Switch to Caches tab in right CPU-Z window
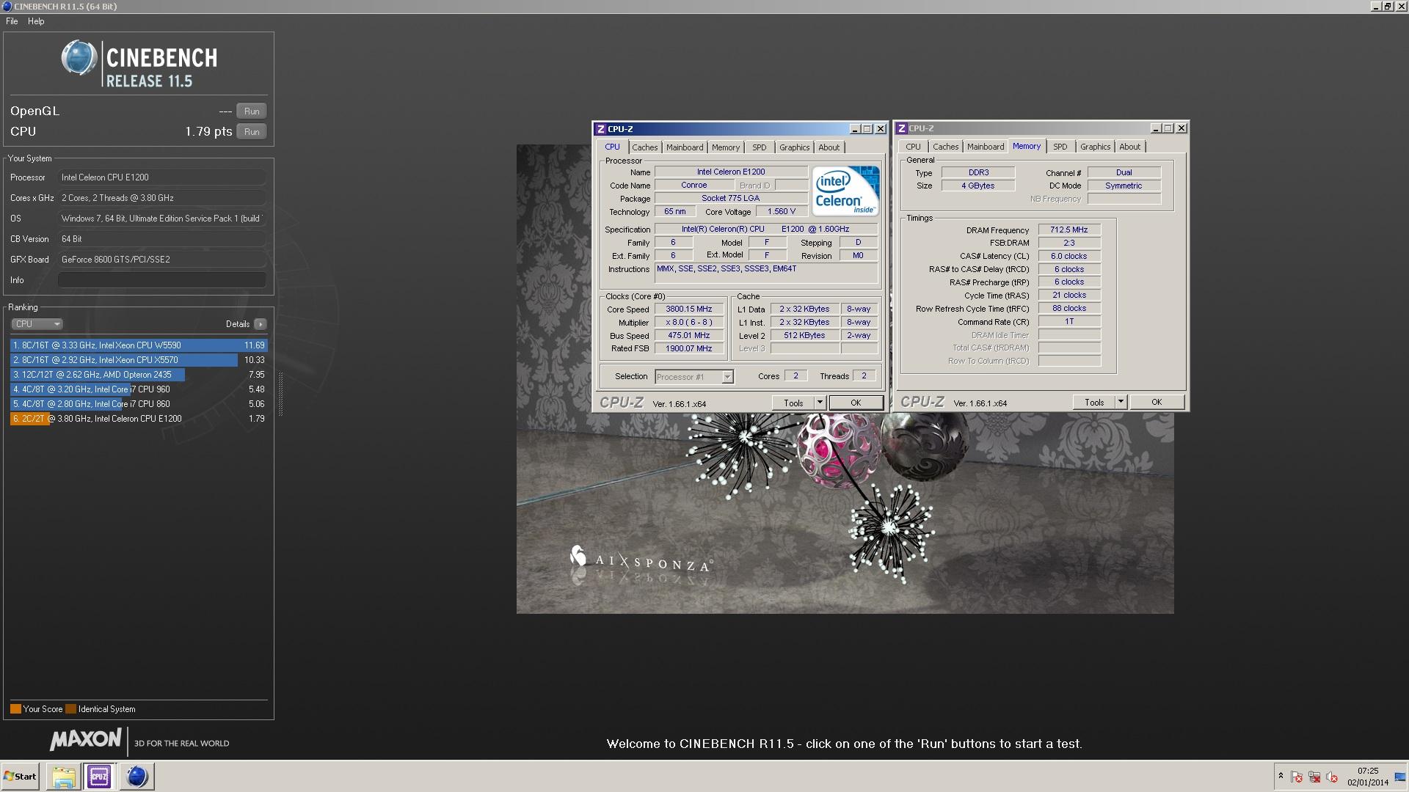Image resolution: width=1409 pixels, height=792 pixels. click(946, 147)
